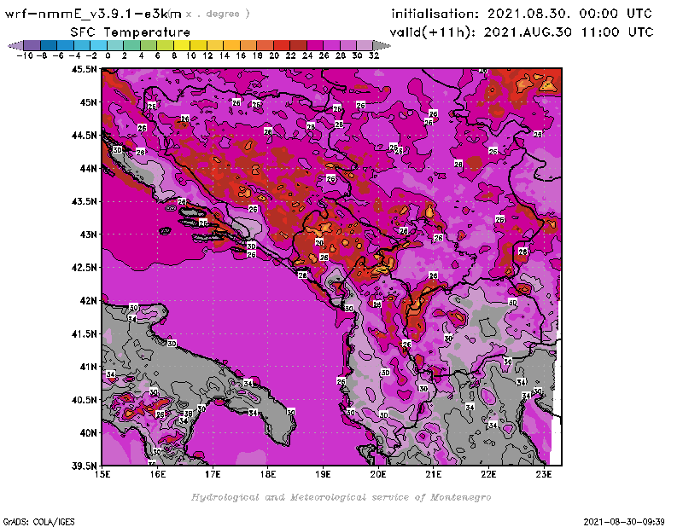Click the legend value '0'
Viewport: 683px width, 527px height.
(x=108, y=55)
